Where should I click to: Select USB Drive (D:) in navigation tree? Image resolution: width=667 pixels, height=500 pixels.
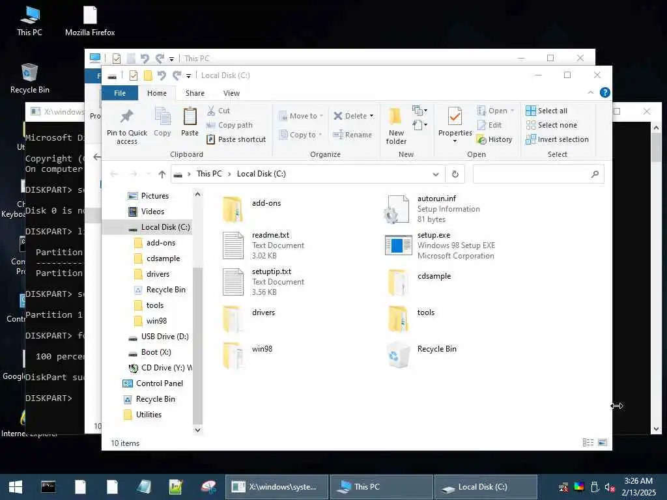[x=160, y=337]
